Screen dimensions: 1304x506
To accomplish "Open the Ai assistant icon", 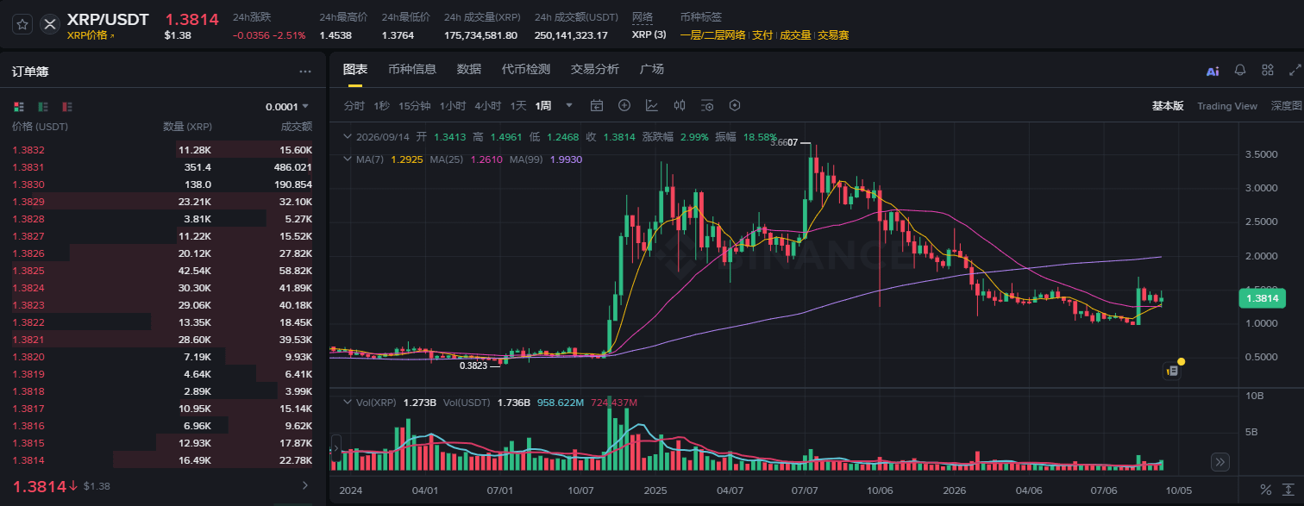I will coord(1213,71).
